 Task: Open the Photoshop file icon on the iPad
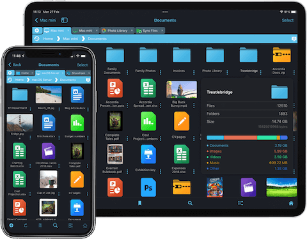click(148, 187)
